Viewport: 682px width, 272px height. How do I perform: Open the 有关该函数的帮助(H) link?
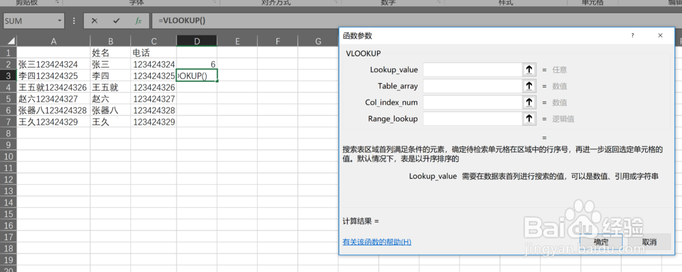376,242
